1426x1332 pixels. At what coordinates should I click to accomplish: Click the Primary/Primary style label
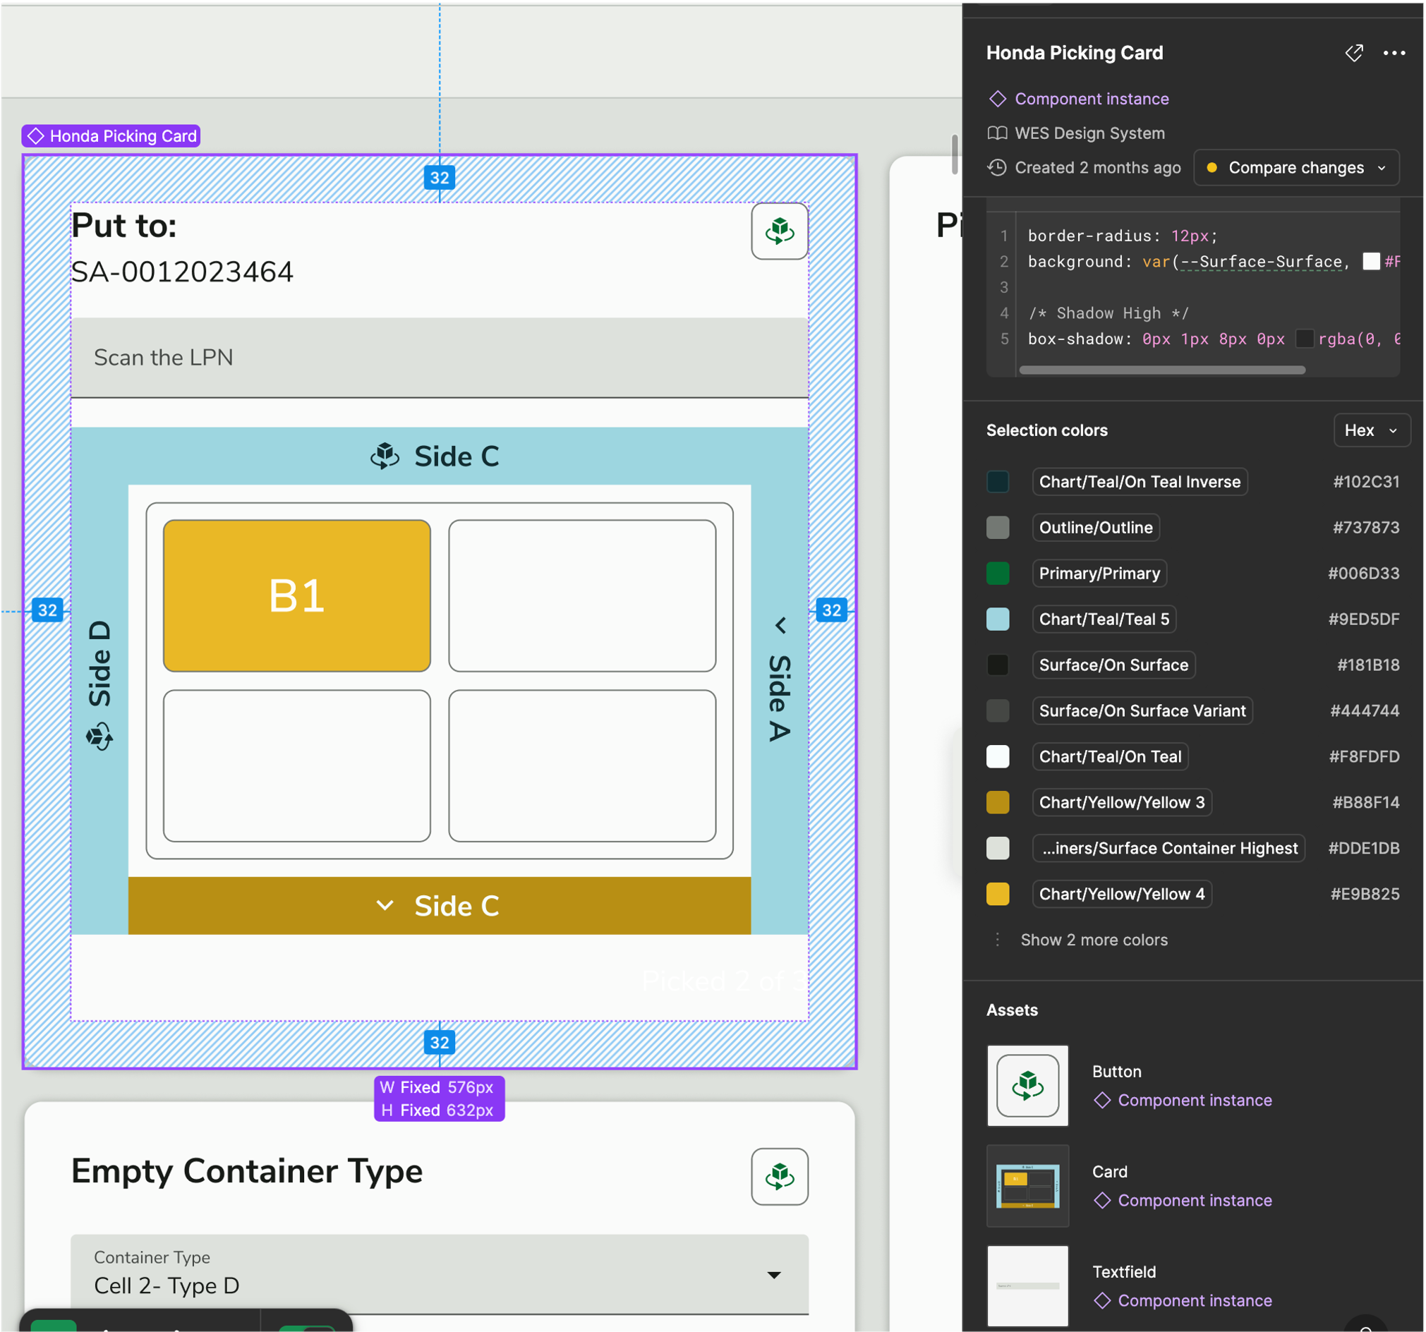coord(1099,573)
